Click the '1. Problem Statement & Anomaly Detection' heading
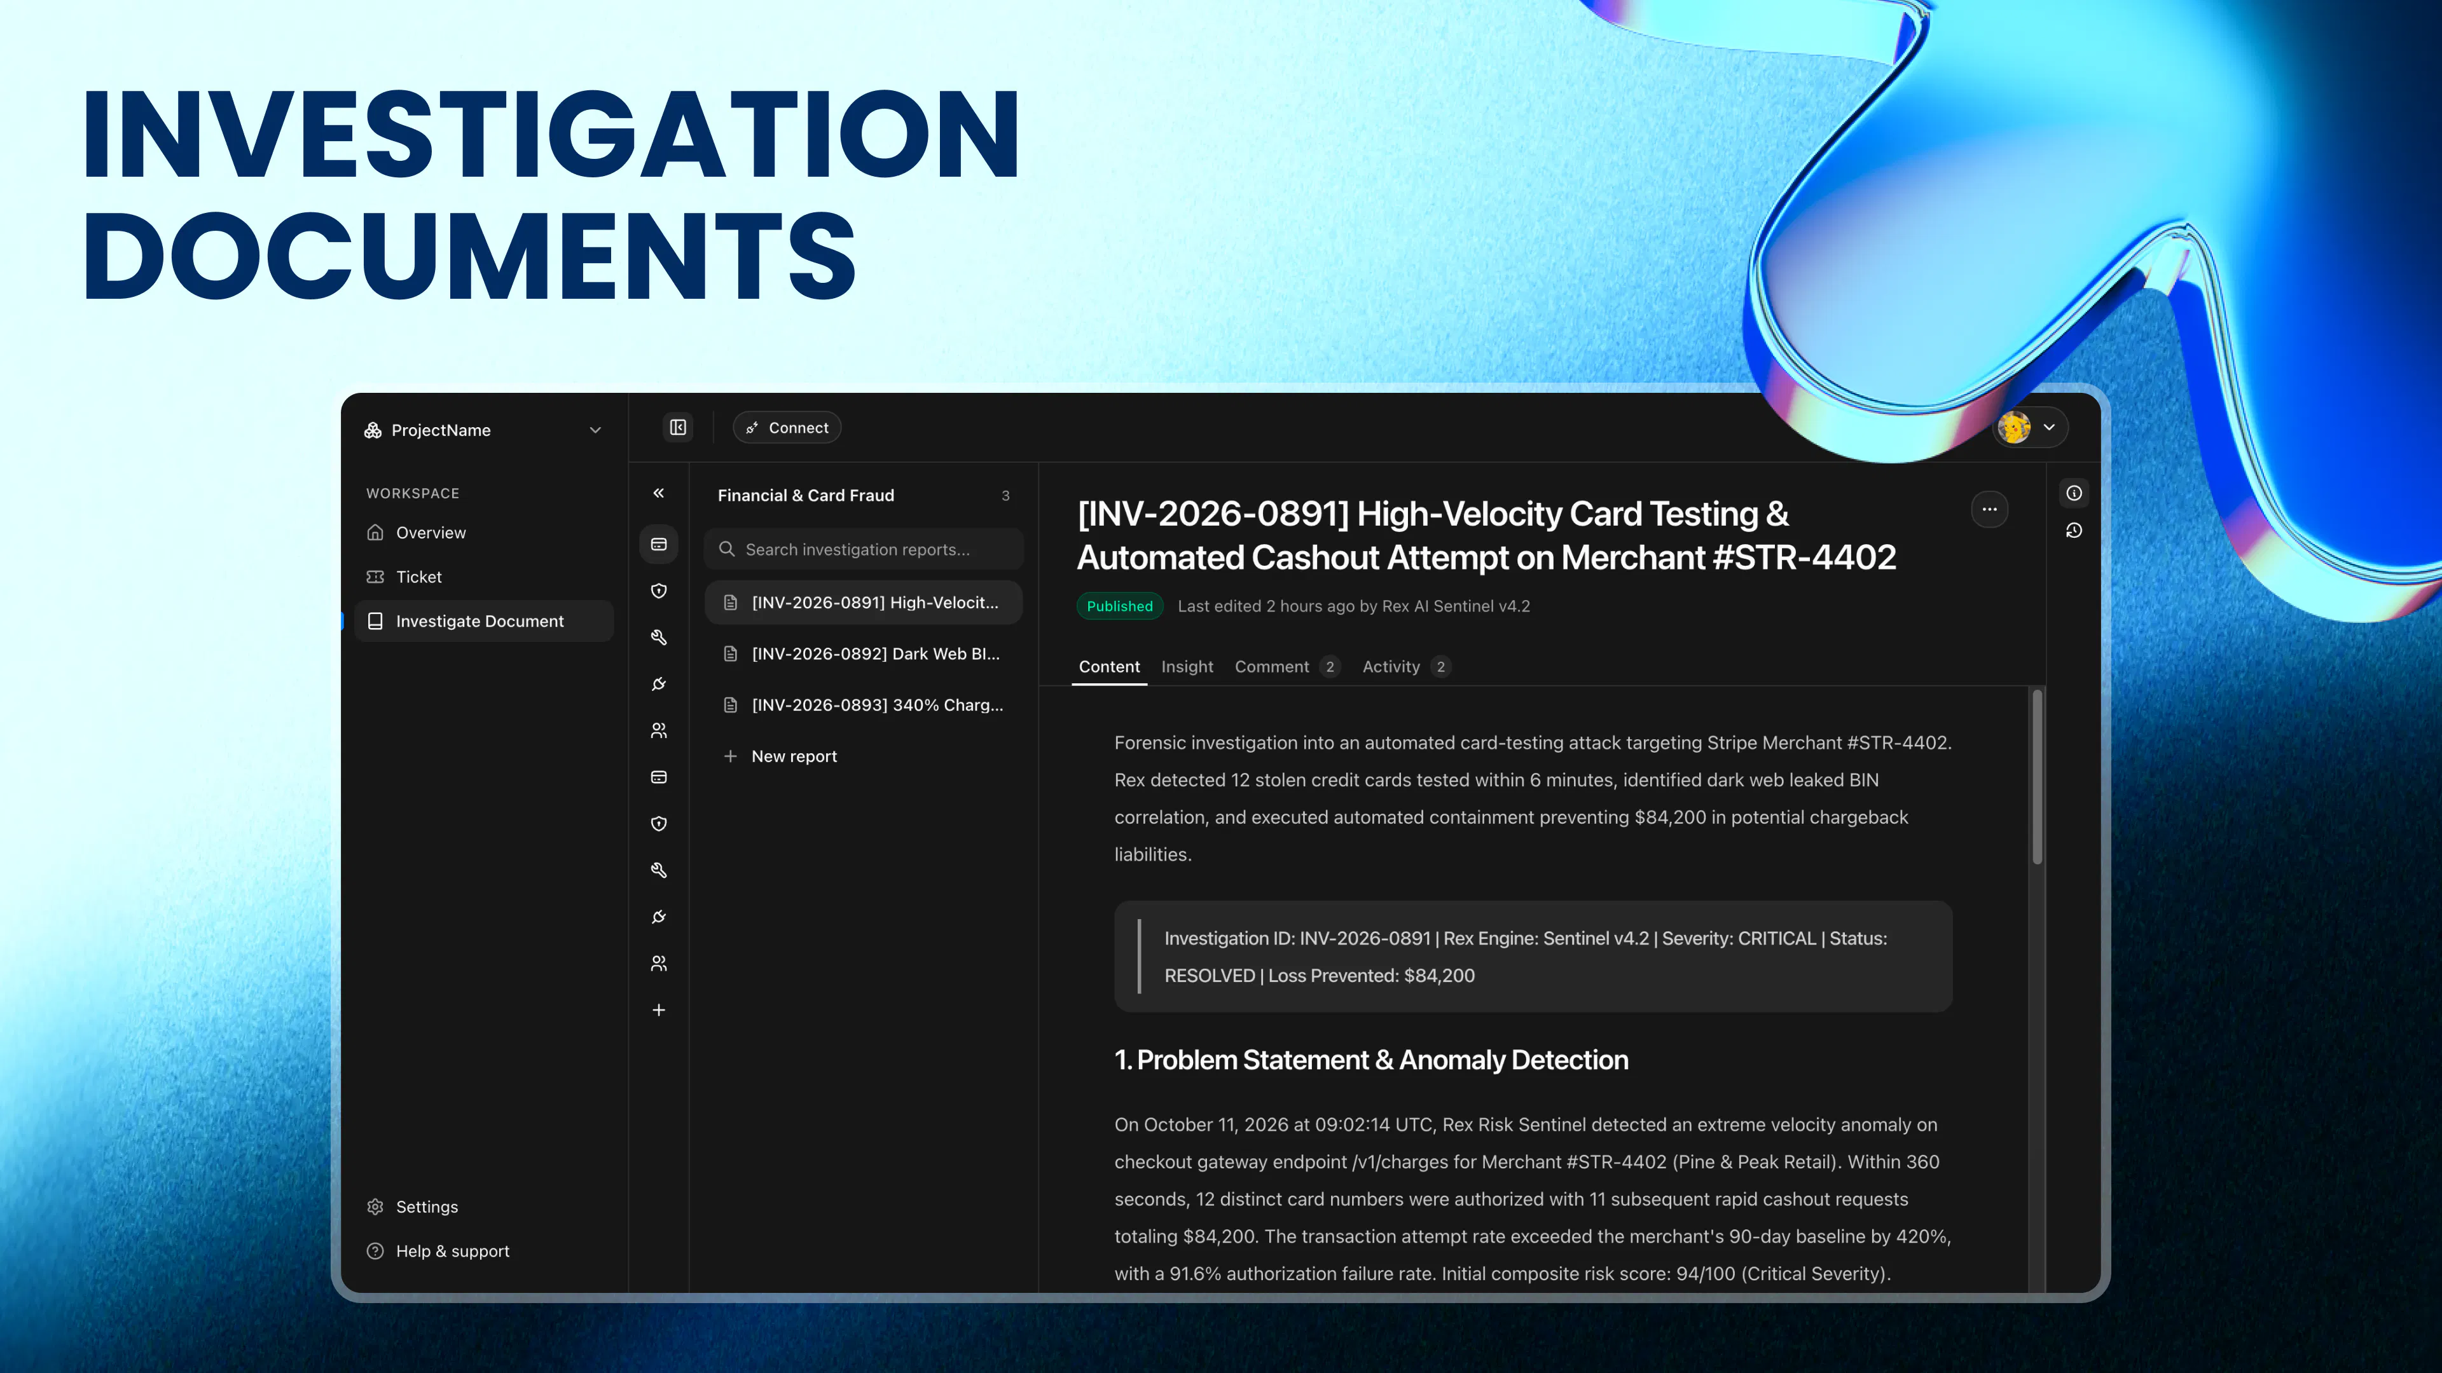Image resolution: width=2442 pixels, height=1373 pixels. (1371, 1060)
